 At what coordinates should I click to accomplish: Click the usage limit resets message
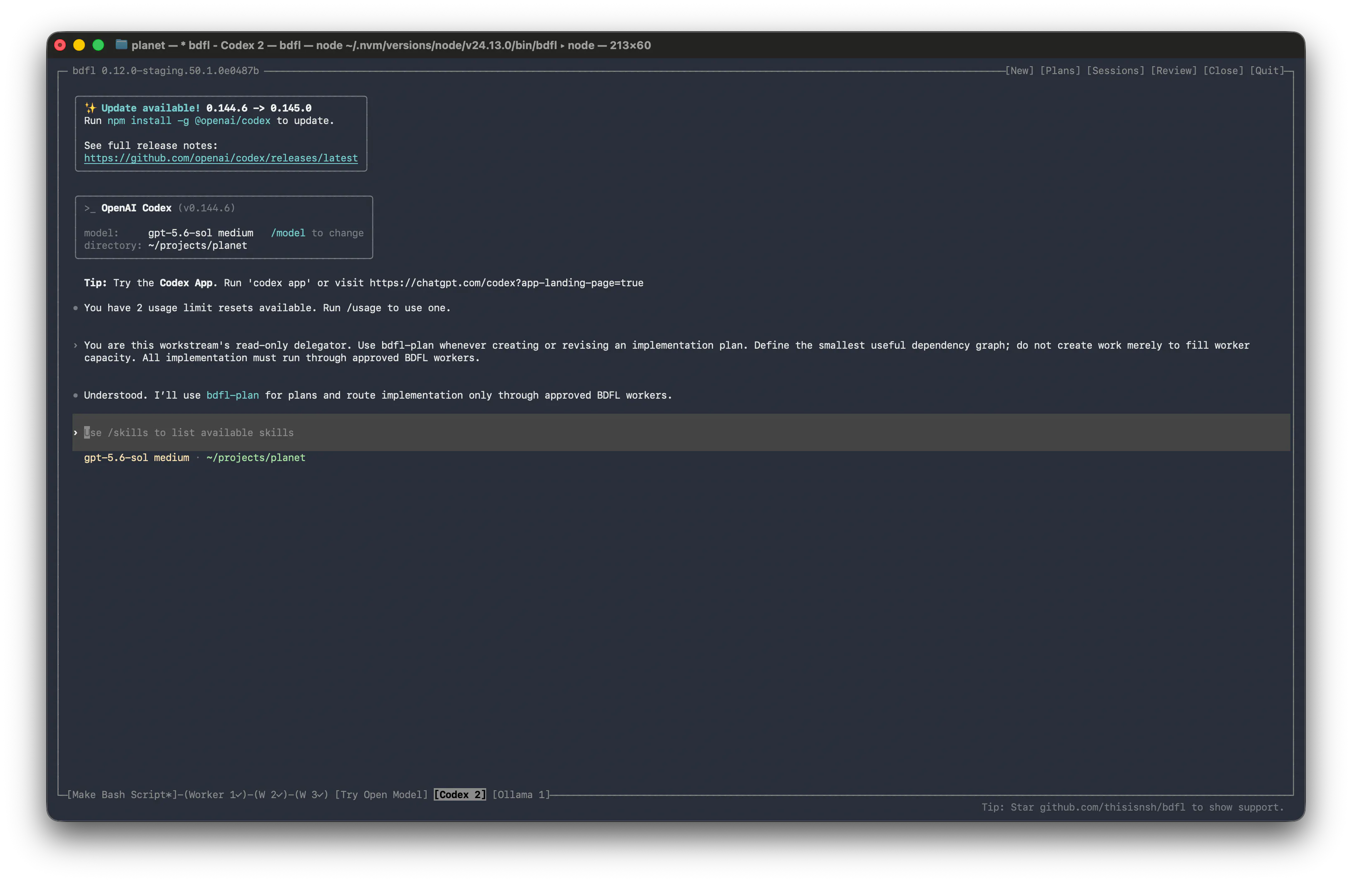click(267, 308)
